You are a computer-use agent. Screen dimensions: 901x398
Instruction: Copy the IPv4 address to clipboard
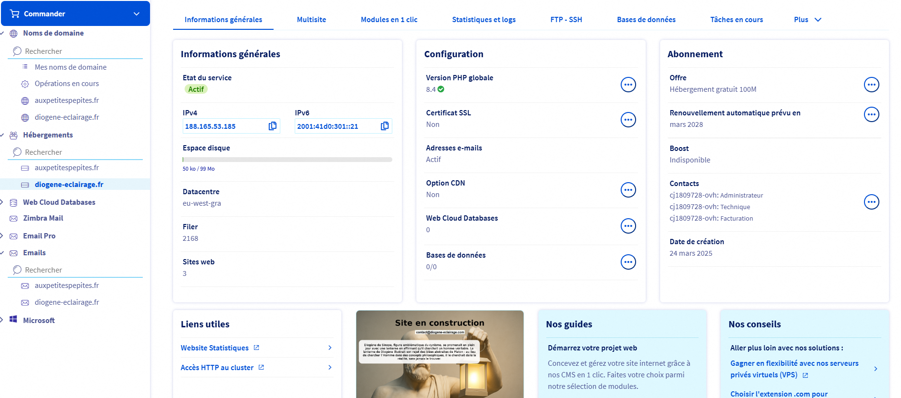pos(273,126)
